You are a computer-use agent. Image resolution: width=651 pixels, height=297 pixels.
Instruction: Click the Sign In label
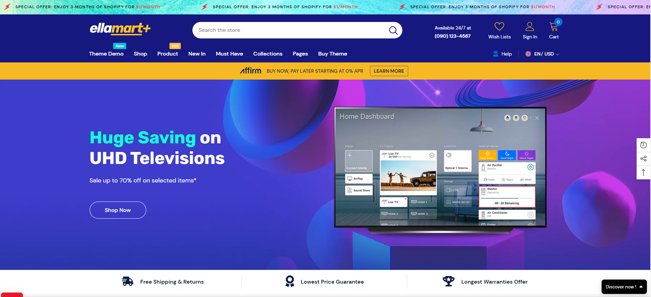point(530,37)
